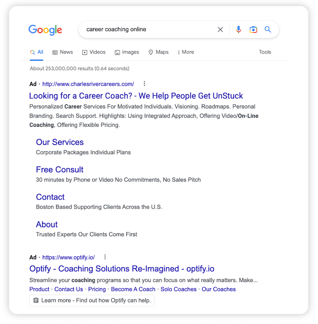Switch to the Images tab
The image size is (318, 324).
pos(127,52)
